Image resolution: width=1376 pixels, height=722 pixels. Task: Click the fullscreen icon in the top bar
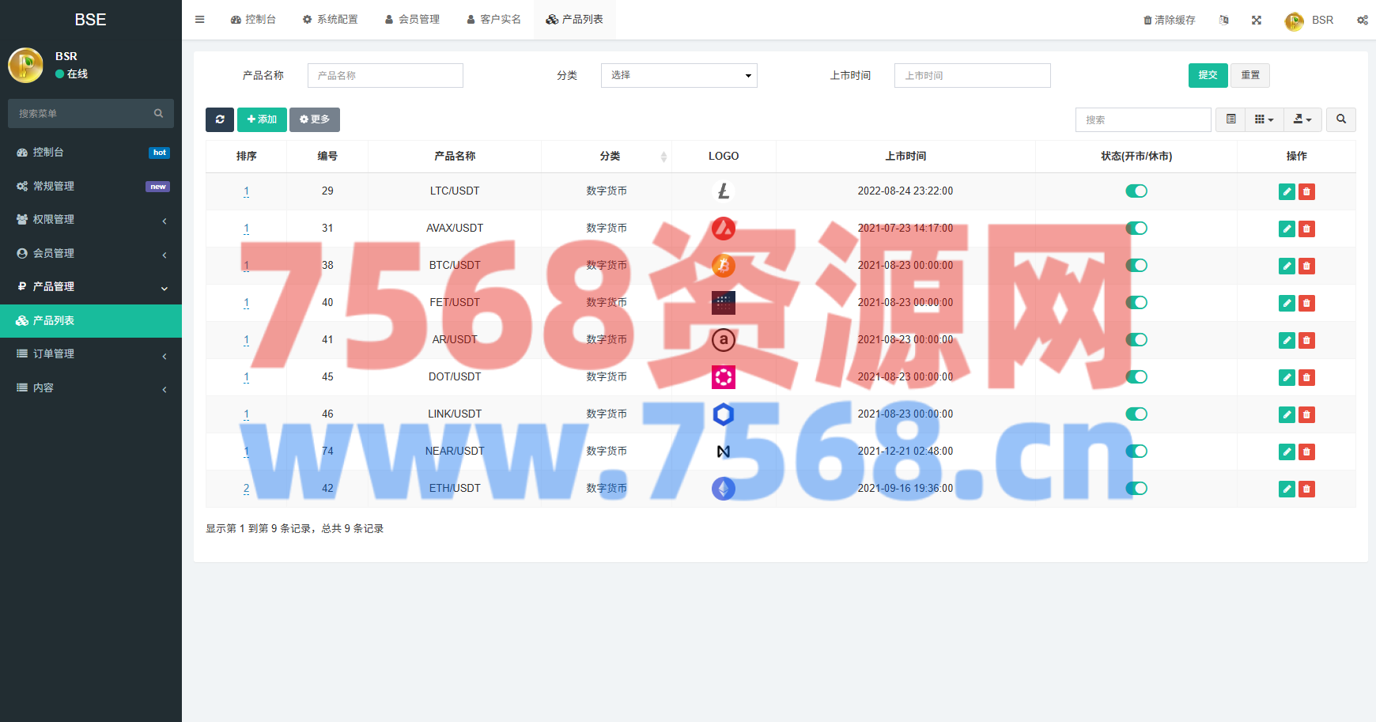(1257, 20)
